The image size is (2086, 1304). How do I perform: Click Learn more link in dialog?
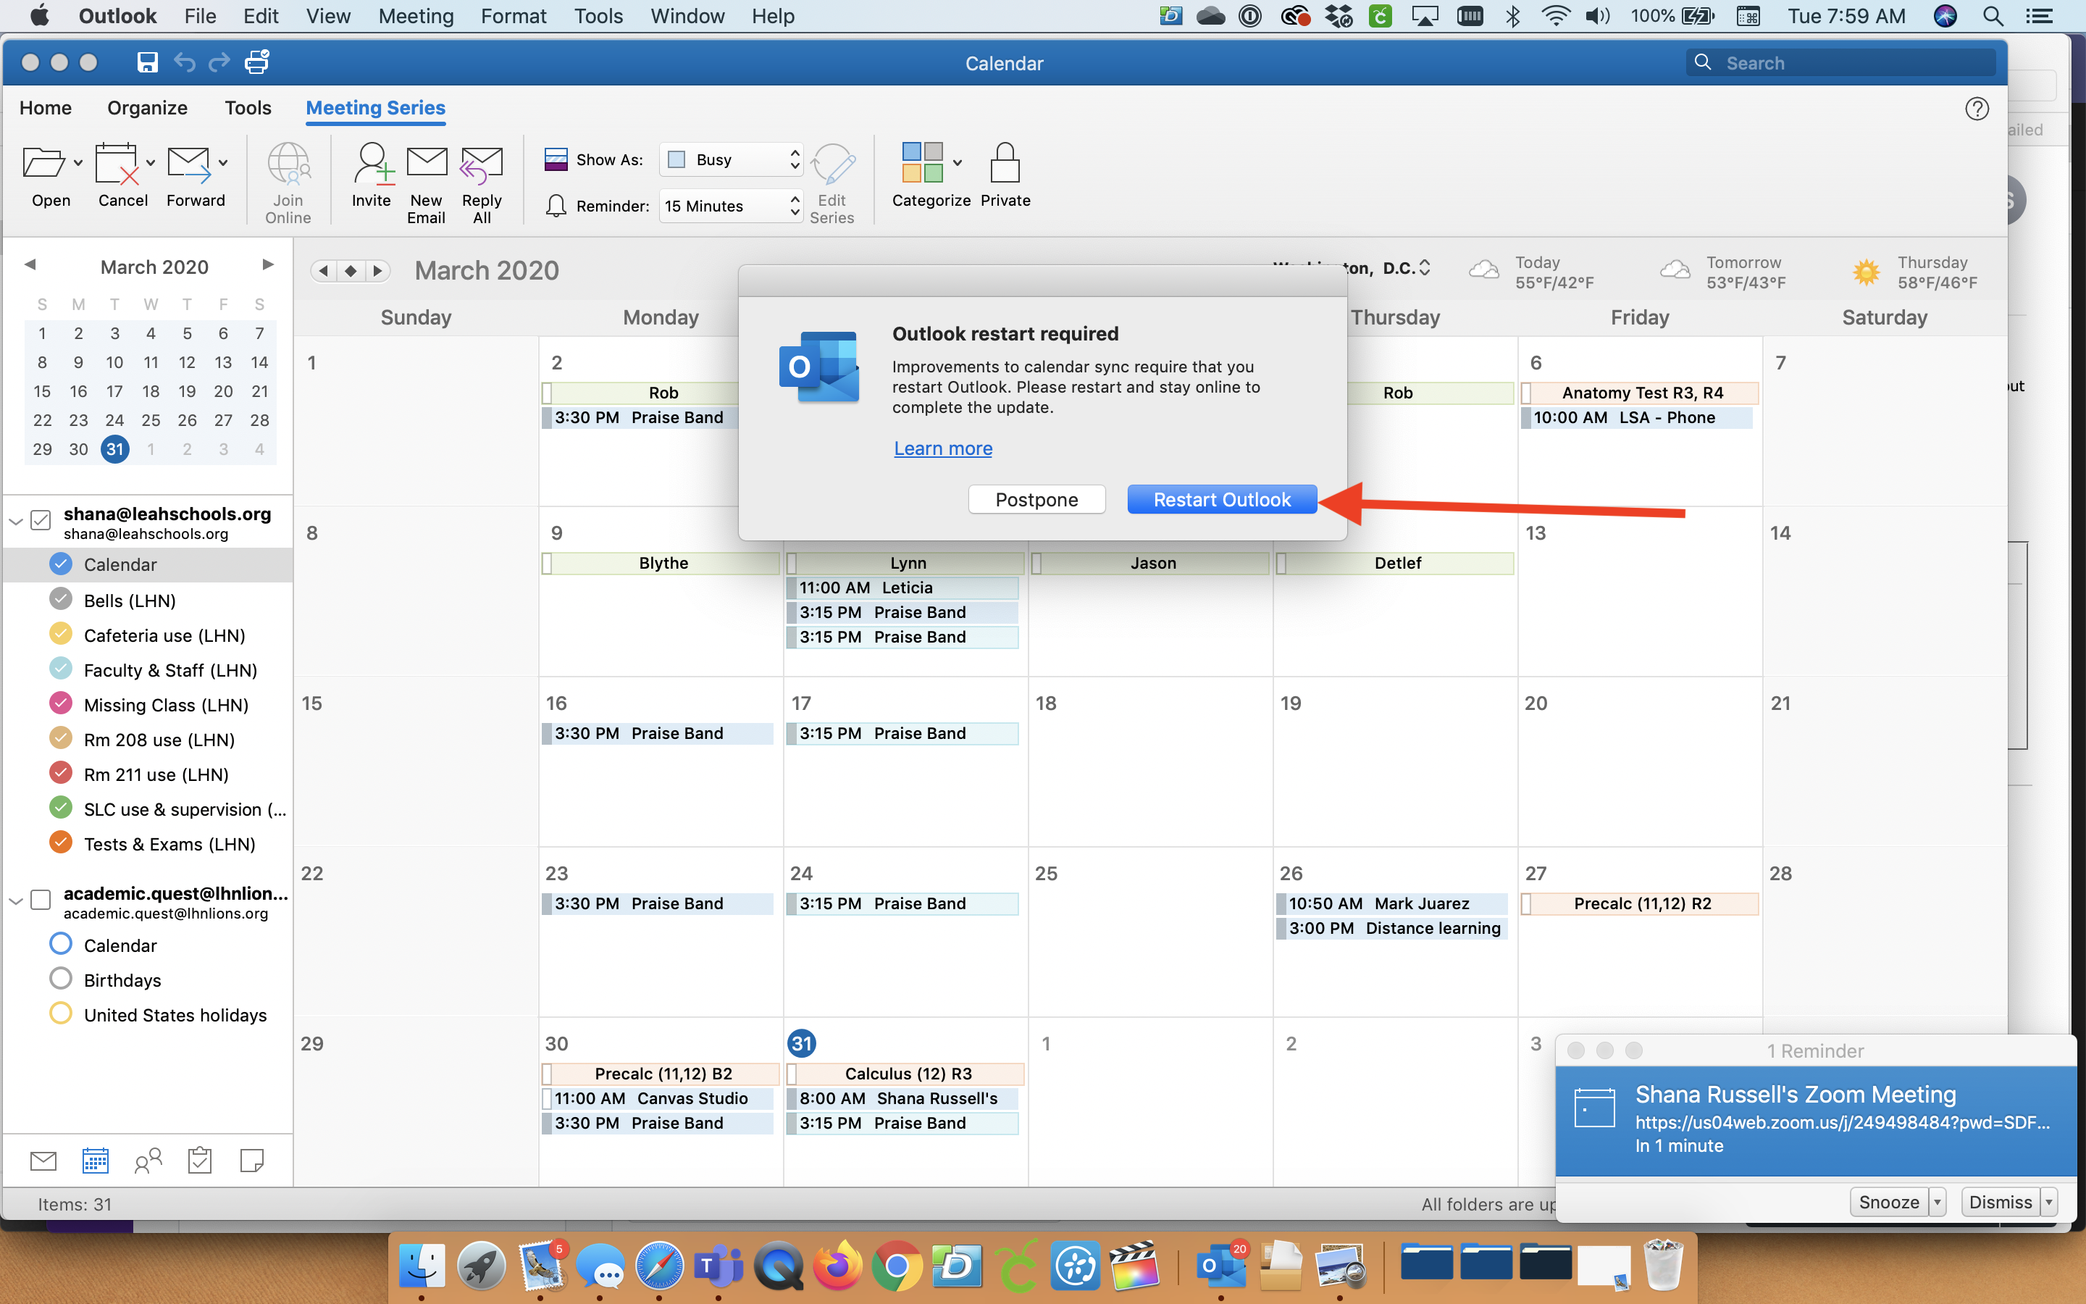coord(942,448)
